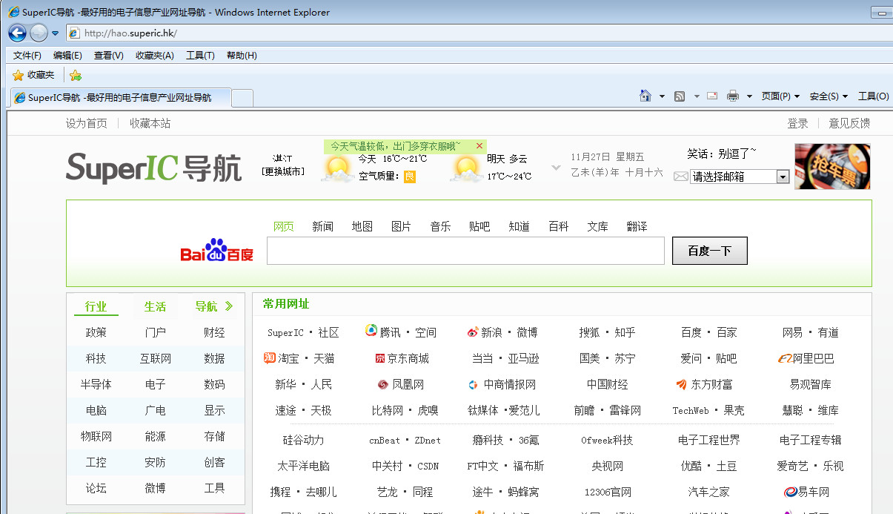This screenshot has width=893, height=514.
Task: Click the 新浪 Sina icon
Action: pyautogui.click(x=473, y=332)
